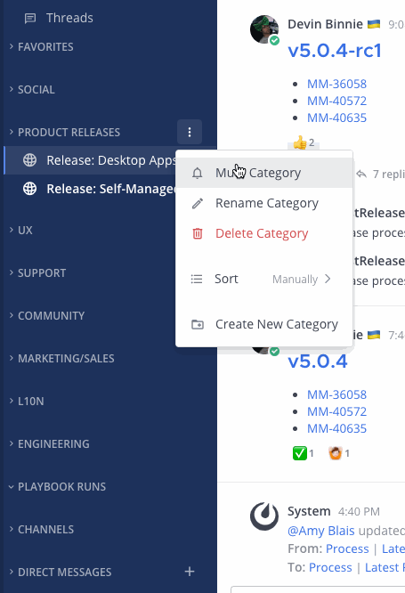Click the Threads icon in sidebar
This screenshot has width=405, height=593.
30,18
